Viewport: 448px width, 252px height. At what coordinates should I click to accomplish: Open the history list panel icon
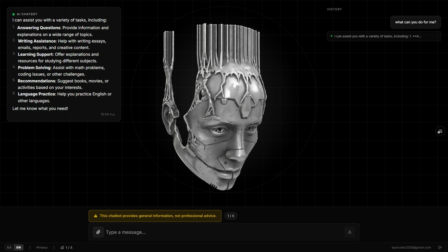tap(440, 131)
